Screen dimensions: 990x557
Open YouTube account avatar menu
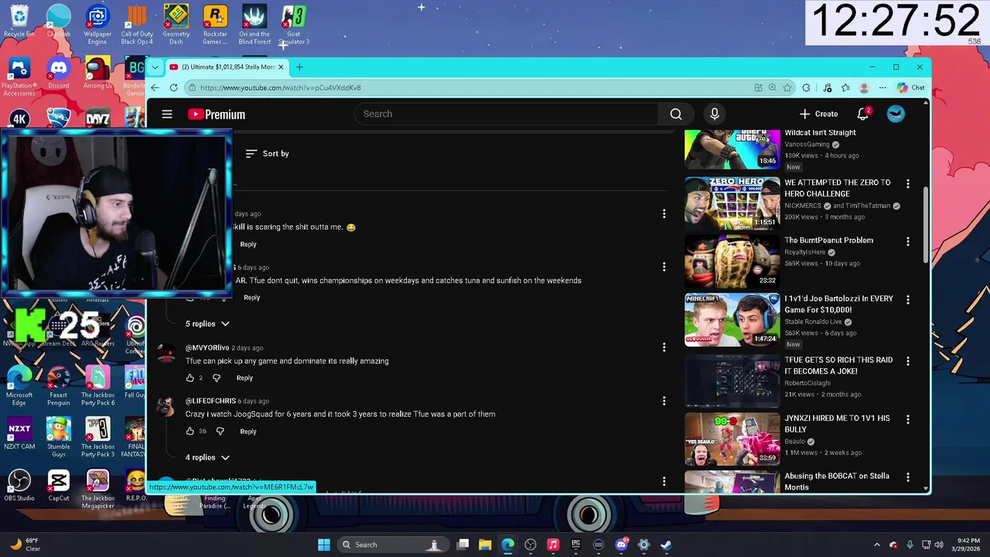[896, 114]
